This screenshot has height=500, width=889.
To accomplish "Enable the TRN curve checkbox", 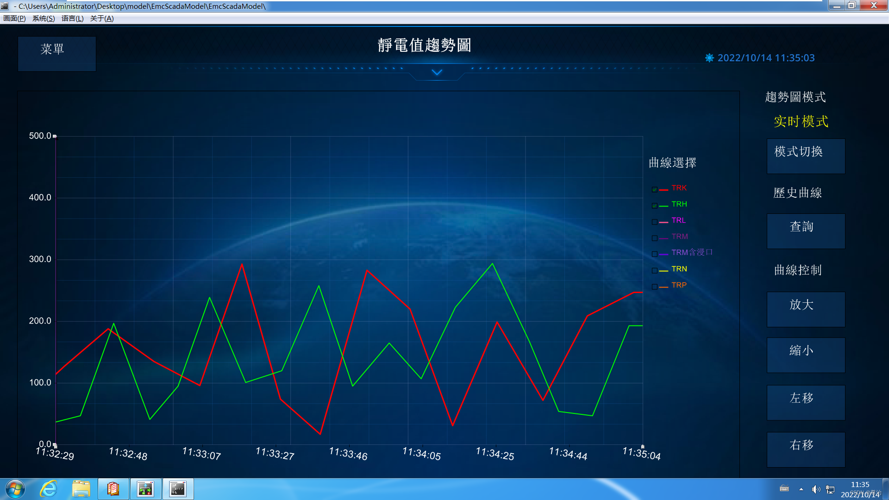I will (x=654, y=270).
